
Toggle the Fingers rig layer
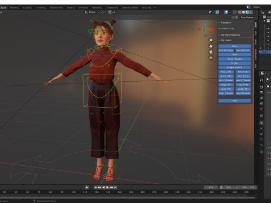235,63
